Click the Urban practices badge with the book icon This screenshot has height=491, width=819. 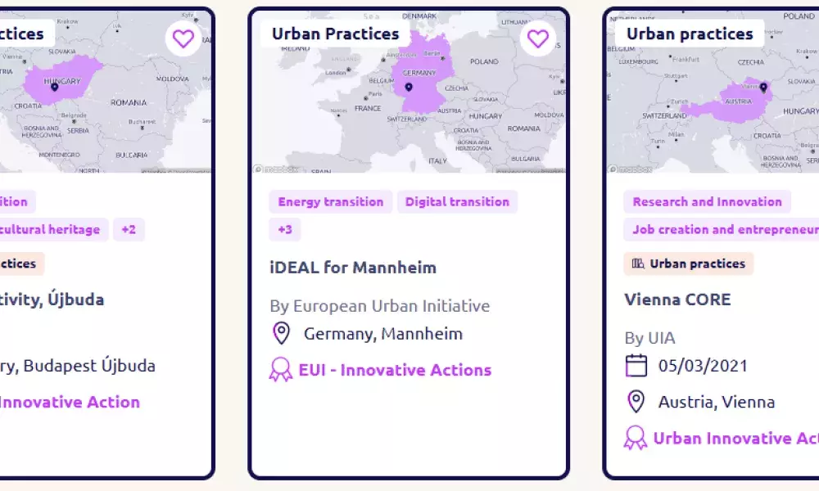(689, 264)
